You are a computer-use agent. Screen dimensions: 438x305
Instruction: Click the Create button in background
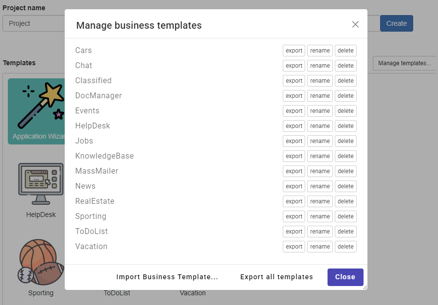tap(396, 23)
